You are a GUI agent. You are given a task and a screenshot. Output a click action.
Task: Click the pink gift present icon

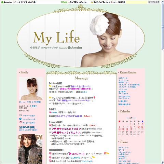pyautogui.click(x=20, y=122)
